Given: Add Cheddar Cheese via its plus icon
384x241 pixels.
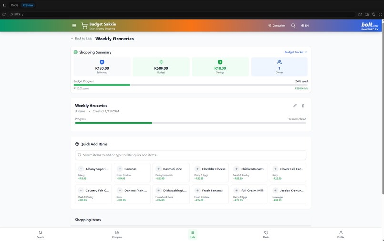Looking at the screenshot, I should [197, 169].
